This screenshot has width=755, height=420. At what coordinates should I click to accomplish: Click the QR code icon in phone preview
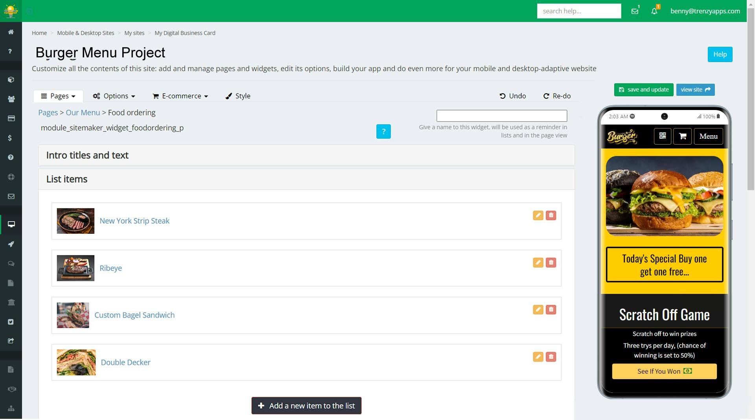[x=662, y=136]
